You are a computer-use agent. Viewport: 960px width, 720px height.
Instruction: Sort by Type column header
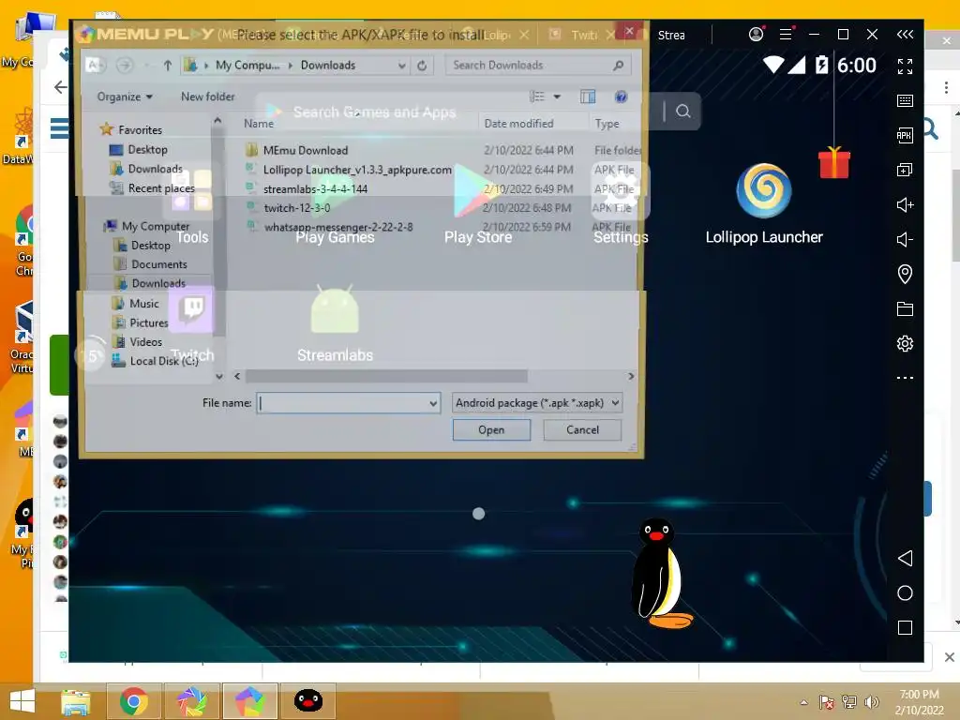(x=607, y=123)
